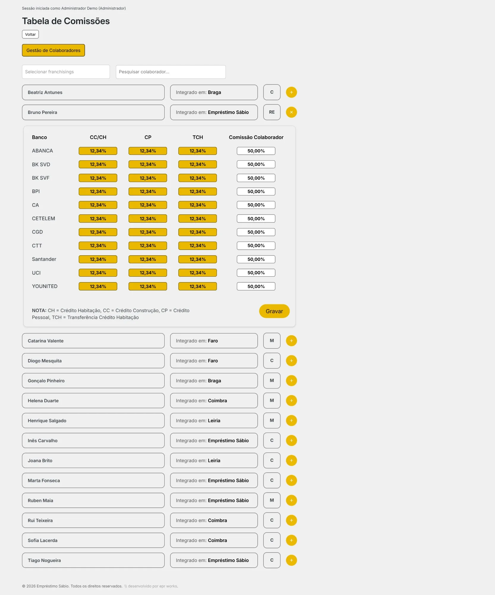
Task: Click the M badge for Catarina Valente
Action: [272, 341]
